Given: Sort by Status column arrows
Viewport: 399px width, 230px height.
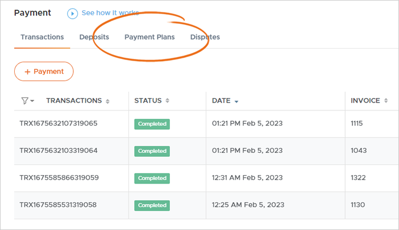Looking at the screenshot, I should click(168, 101).
